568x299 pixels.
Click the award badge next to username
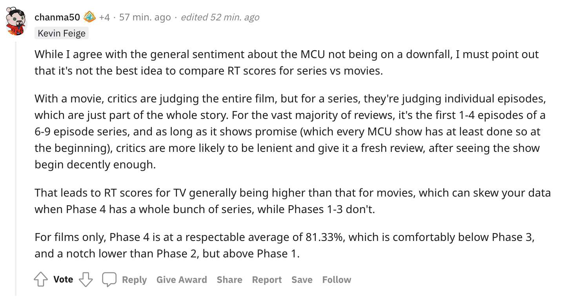click(x=89, y=17)
